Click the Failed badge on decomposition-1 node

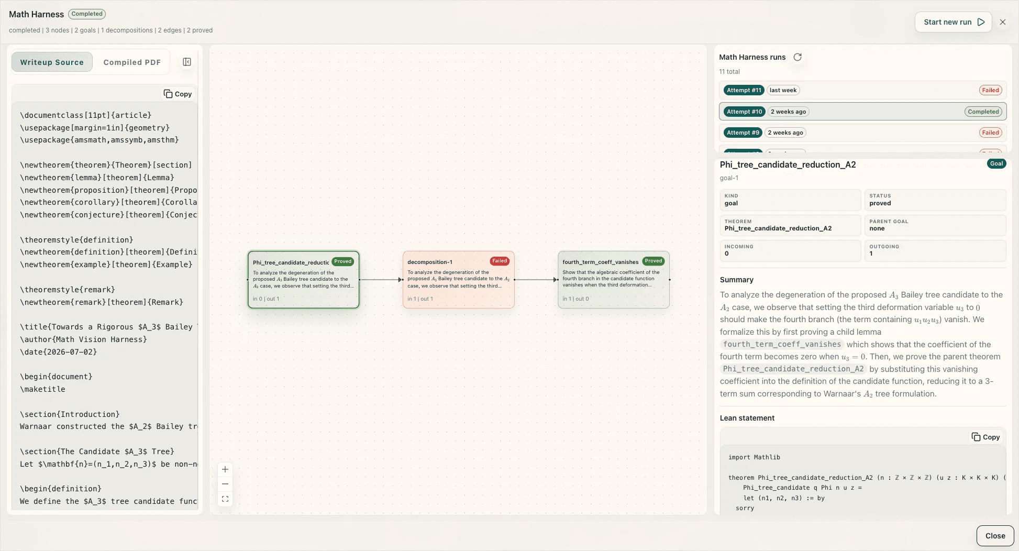[x=499, y=261]
